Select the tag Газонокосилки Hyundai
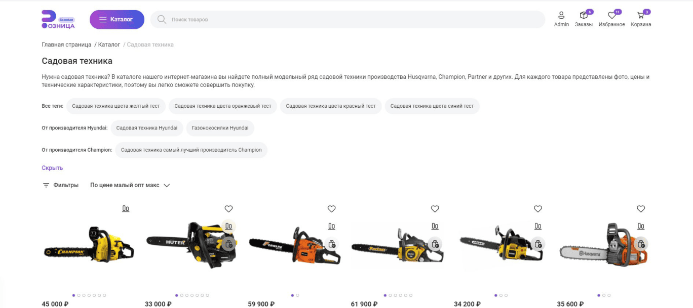Viewport: 693px width, 308px height. (220, 128)
